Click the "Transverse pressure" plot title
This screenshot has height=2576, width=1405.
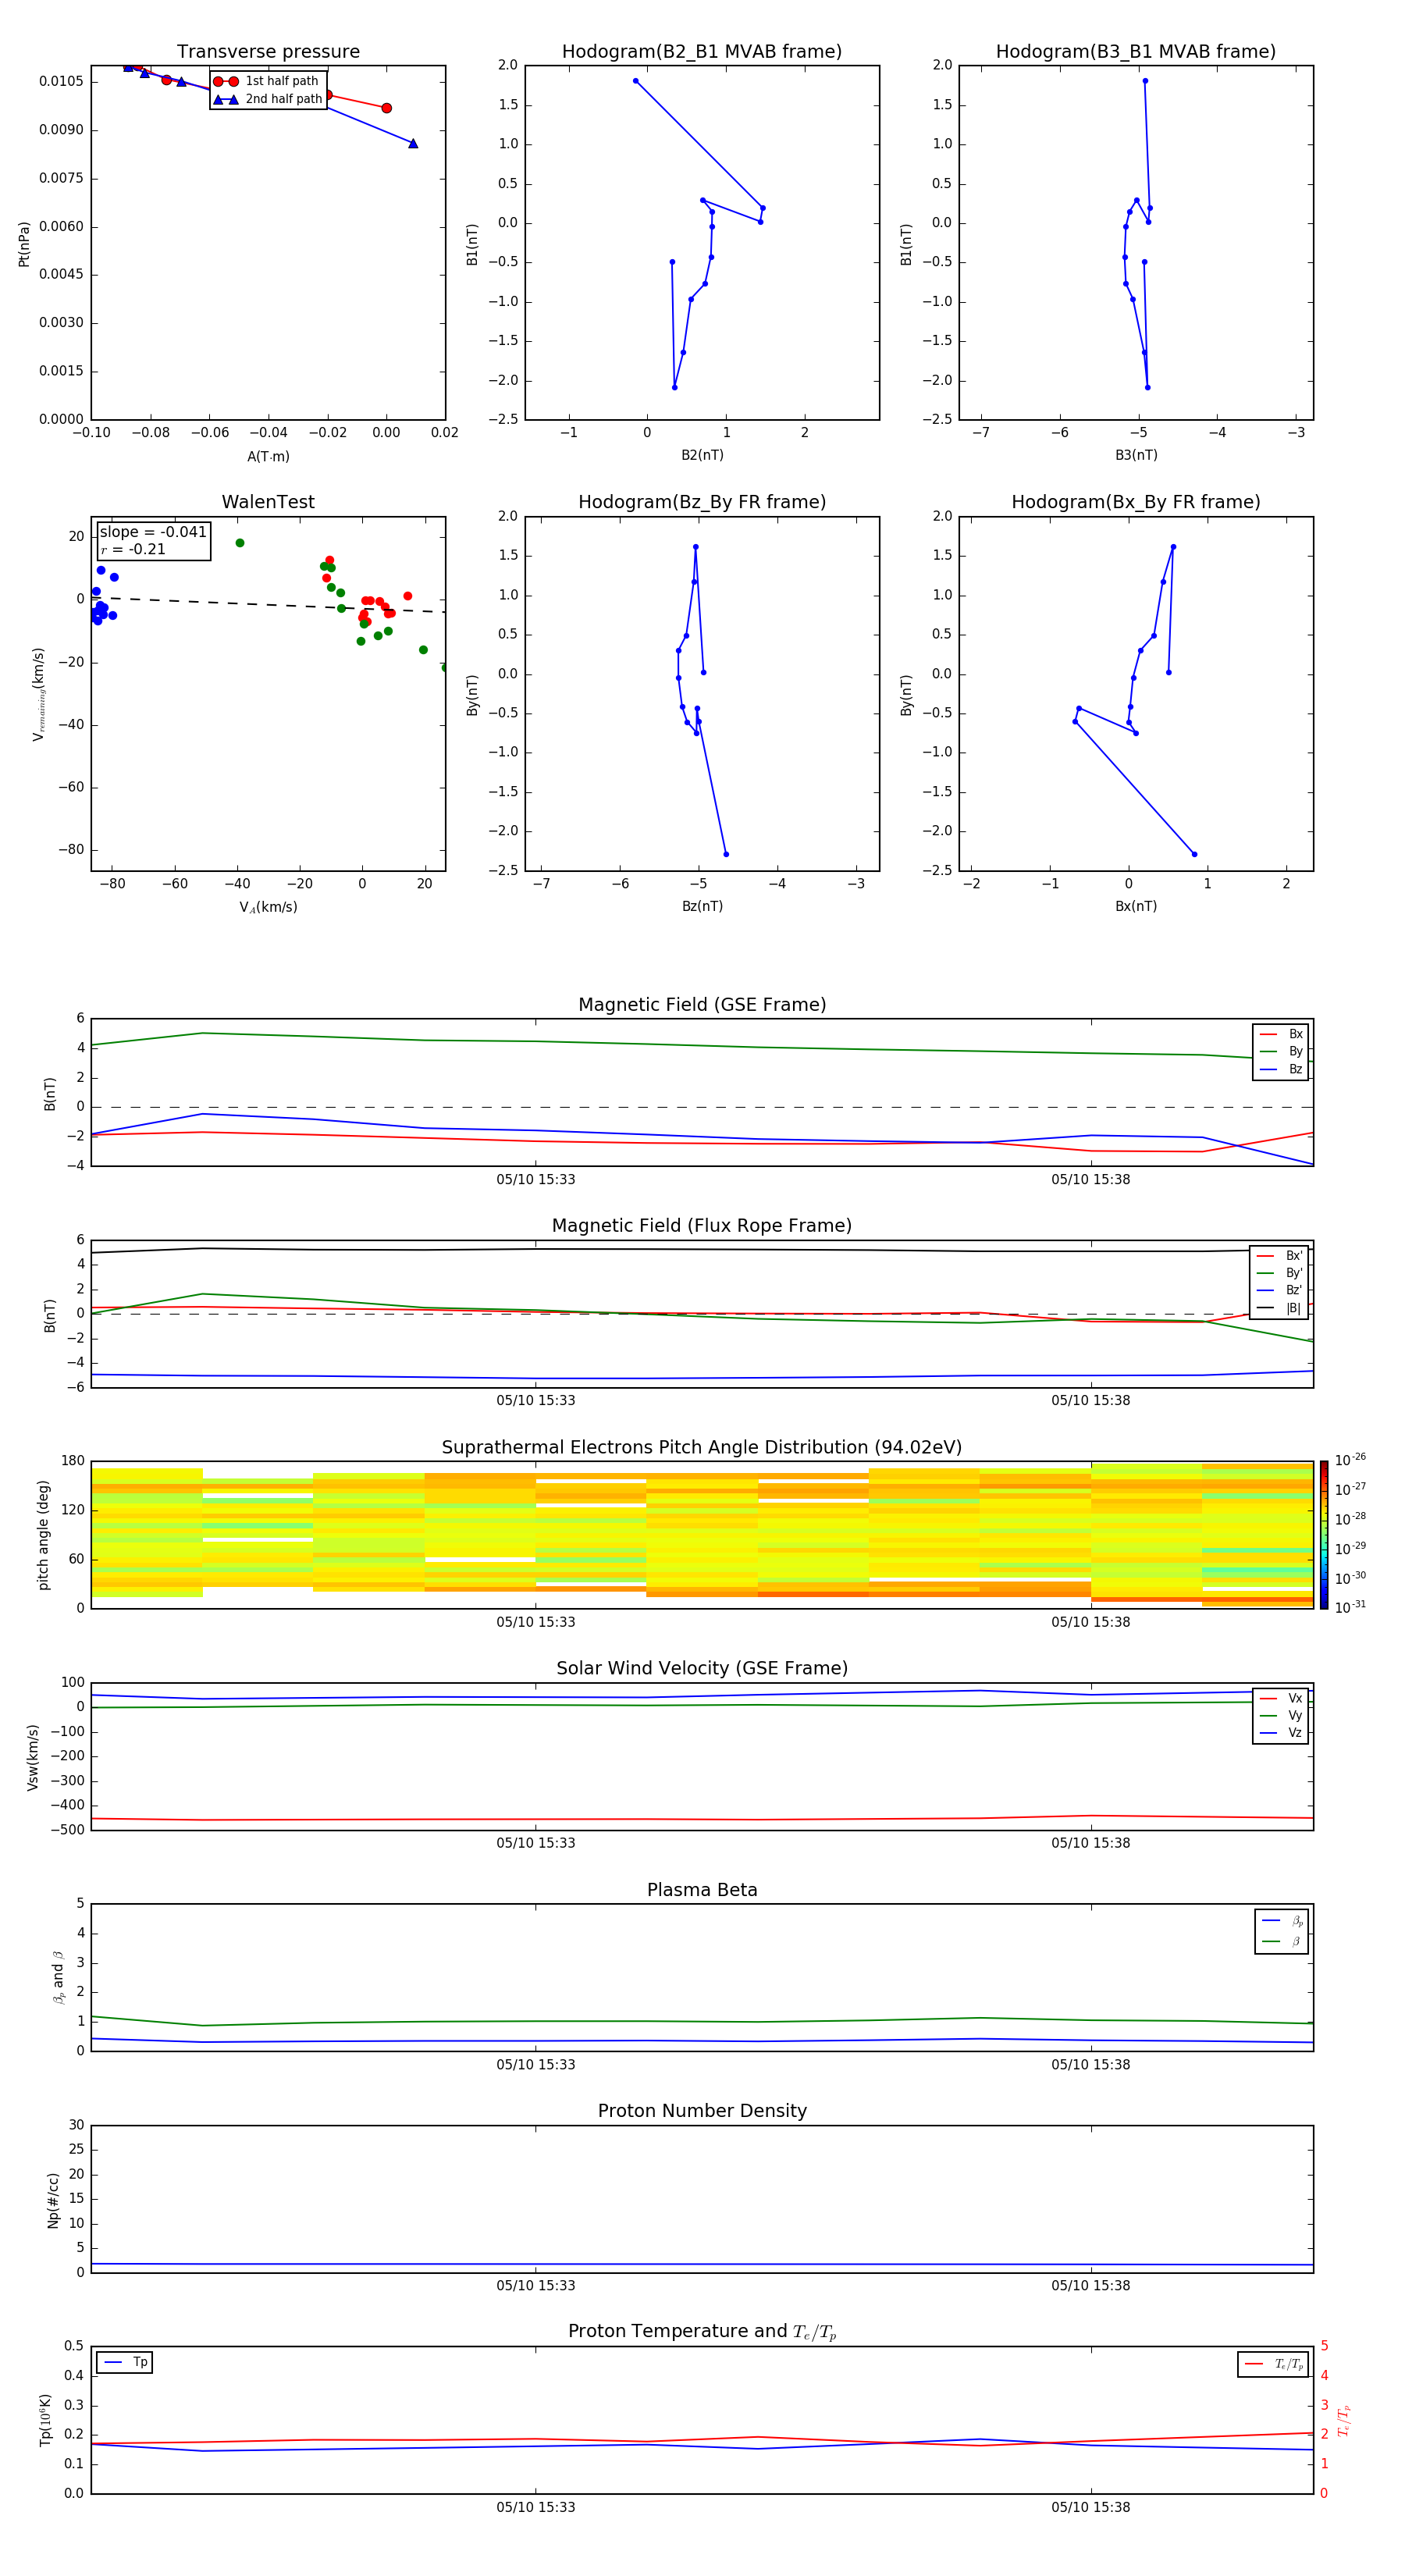point(268,52)
